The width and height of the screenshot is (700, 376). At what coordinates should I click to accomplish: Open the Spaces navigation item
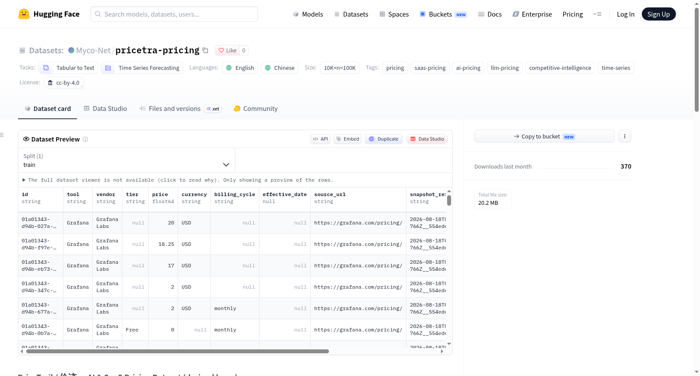tap(394, 14)
